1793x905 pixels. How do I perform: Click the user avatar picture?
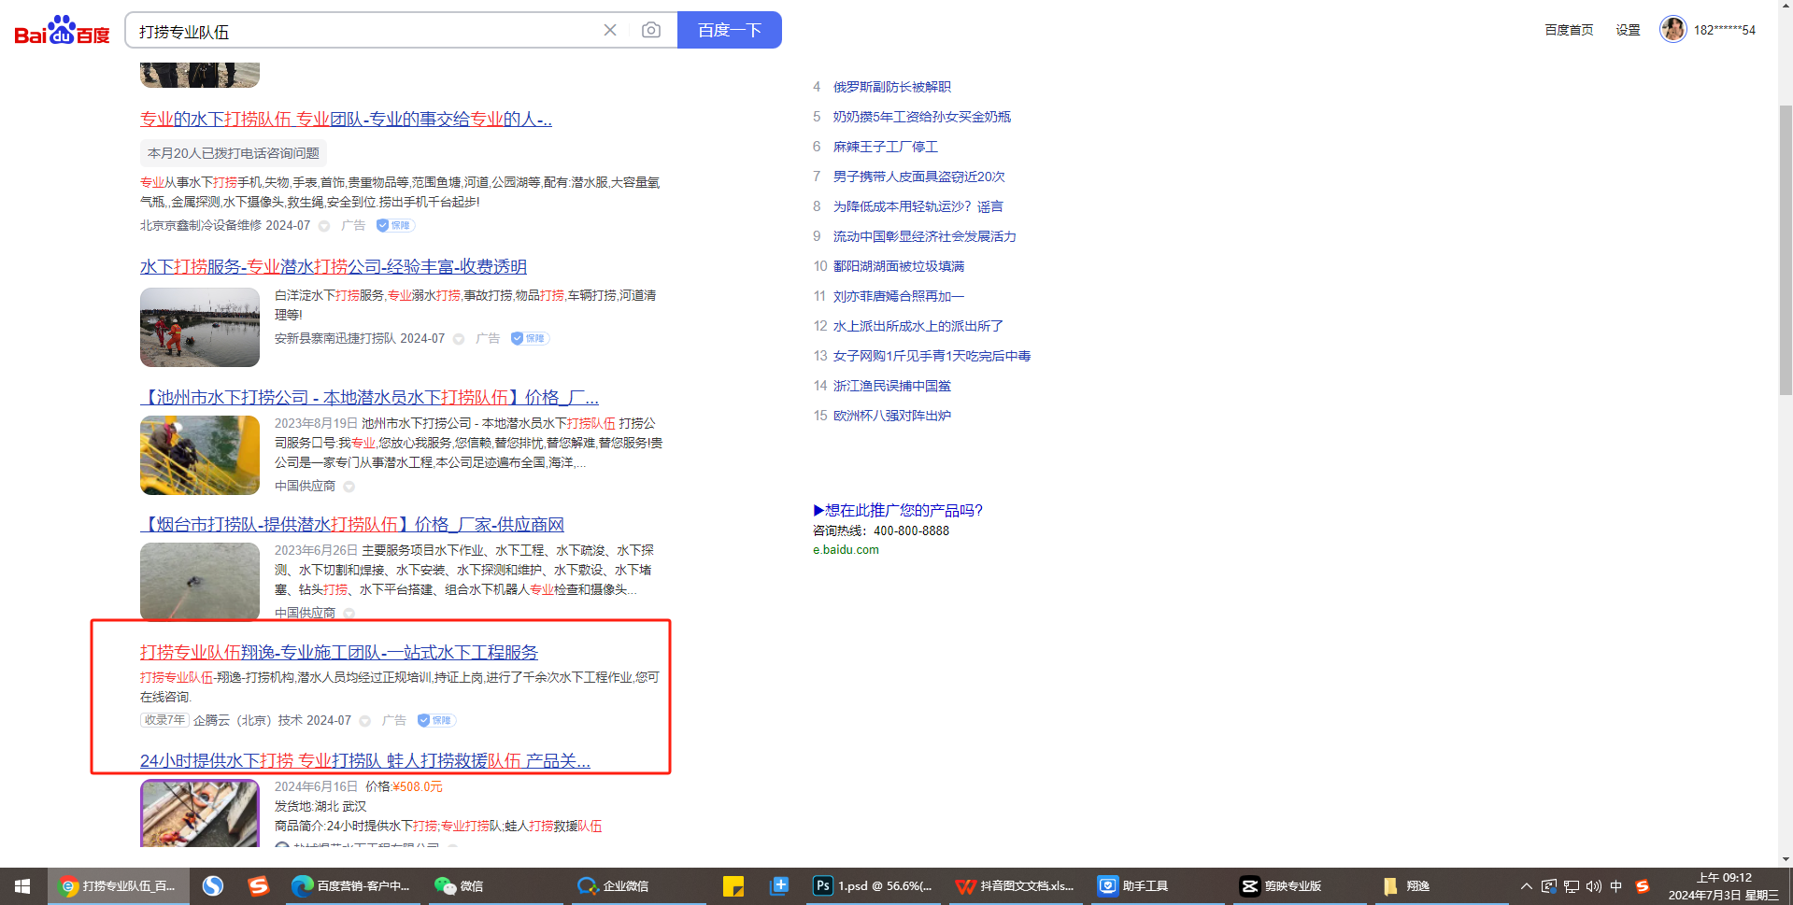coord(1672,29)
